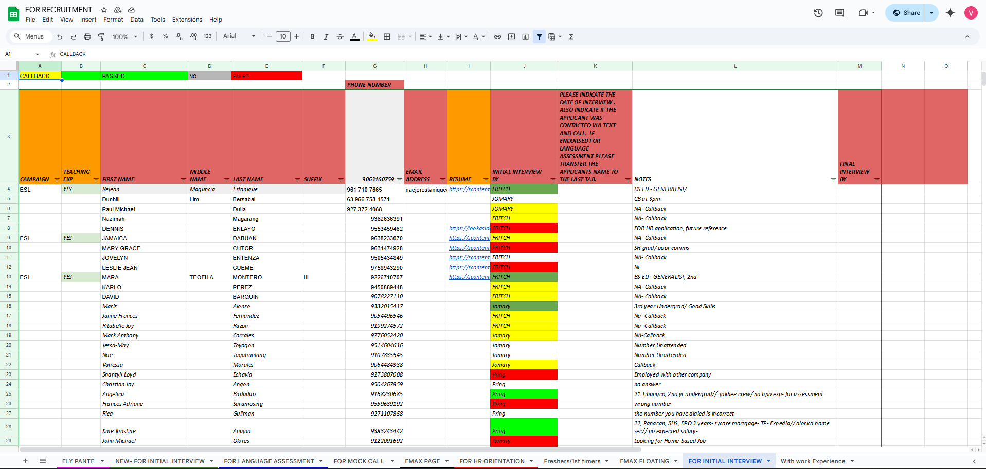Toggle bold formatting
The height and width of the screenshot is (469, 986).
click(312, 36)
